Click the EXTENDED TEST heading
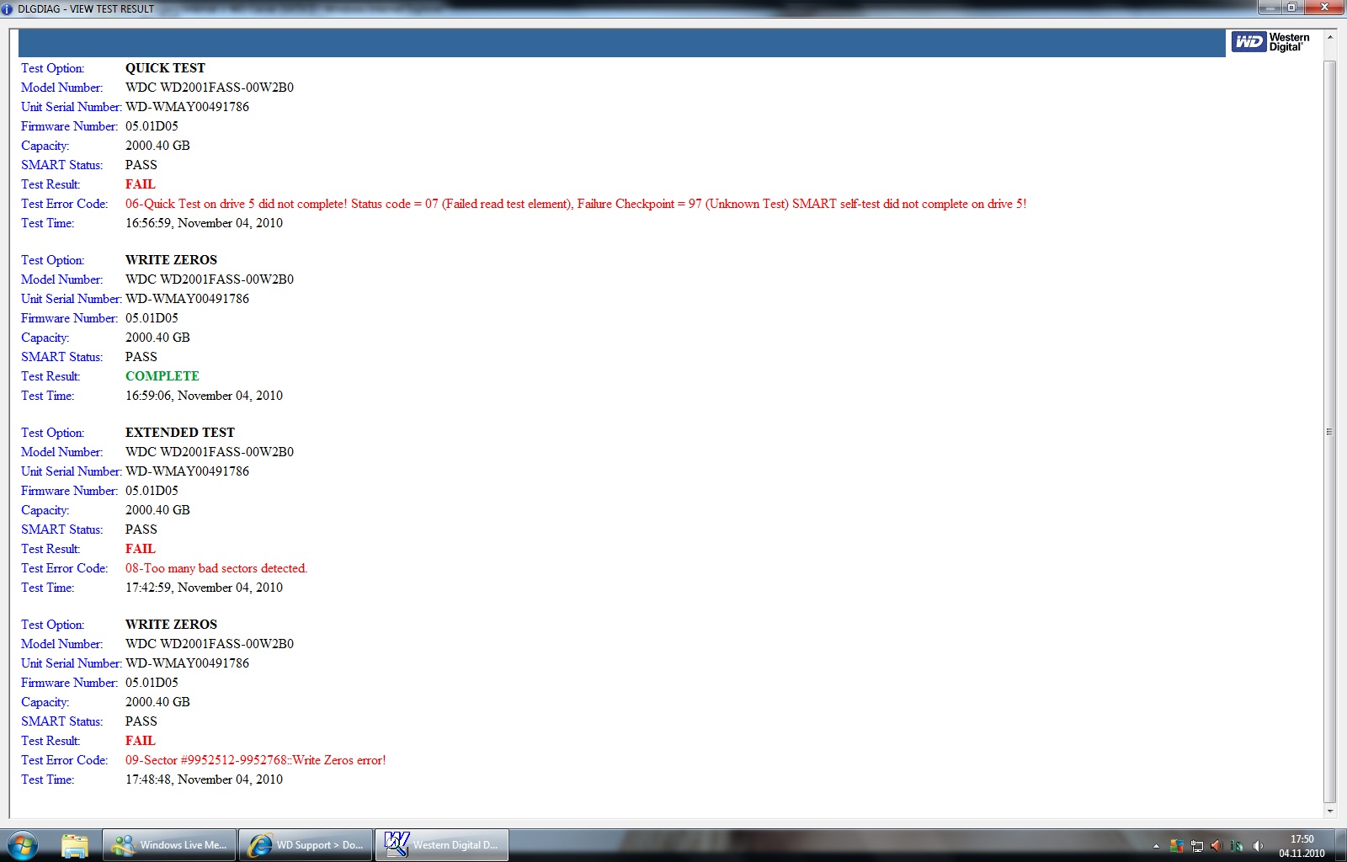The height and width of the screenshot is (862, 1347). (180, 433)
